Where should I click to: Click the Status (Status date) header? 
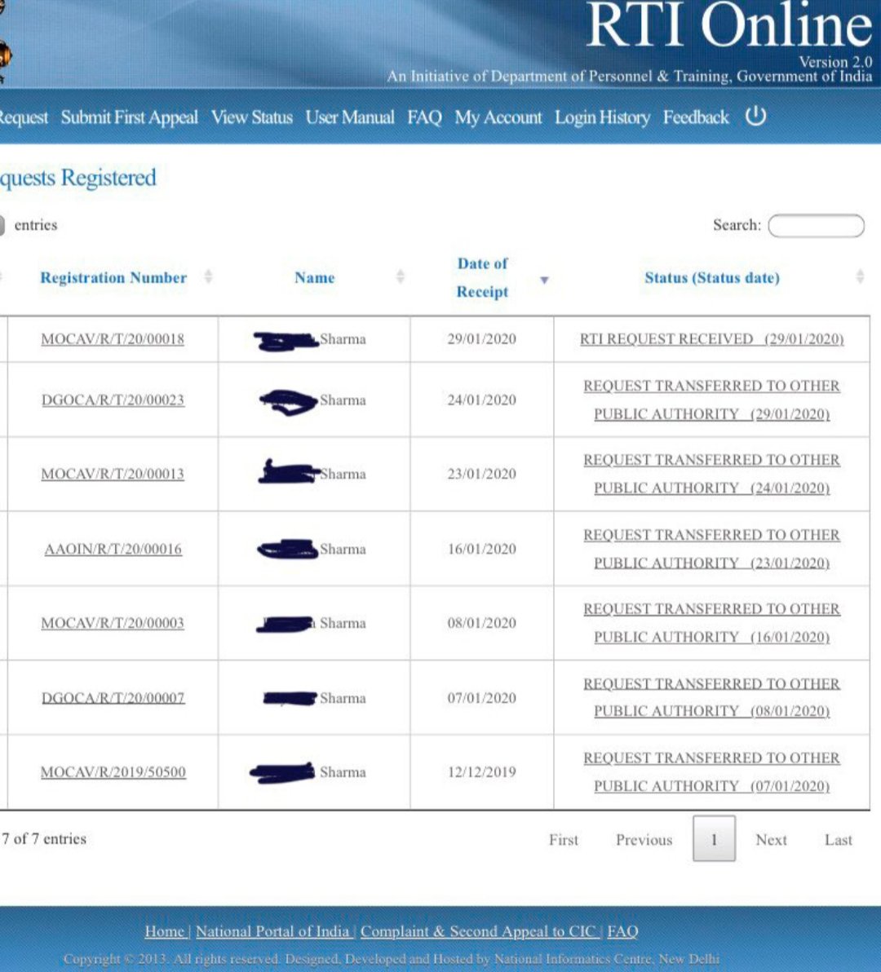(712, 278)
